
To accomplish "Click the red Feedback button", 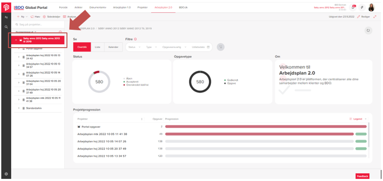I will click(x=362, y=176).
